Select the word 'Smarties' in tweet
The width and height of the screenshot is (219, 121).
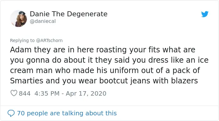tap(27, 81)
